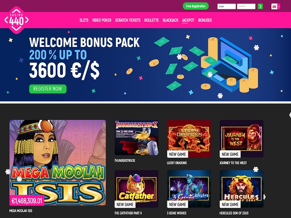This screenshot has width=291, height=218.
Task: Go to Scratch Tickets section
Action: pos(128,20)
